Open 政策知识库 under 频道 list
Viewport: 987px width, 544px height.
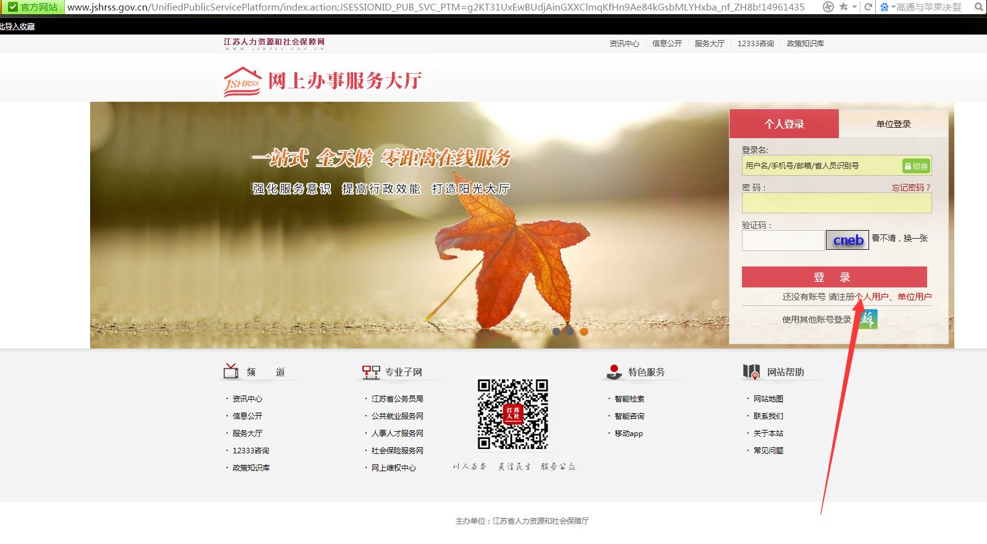251,468
